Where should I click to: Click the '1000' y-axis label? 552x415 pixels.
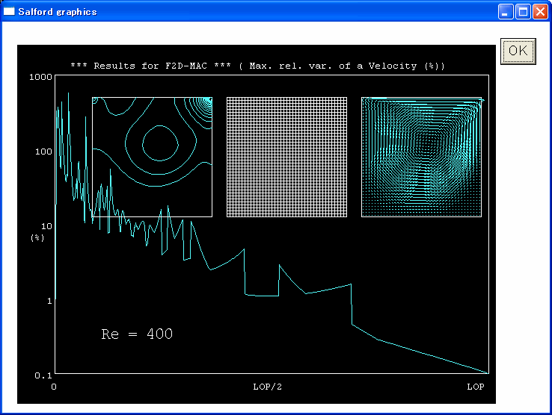click(40, 77)
